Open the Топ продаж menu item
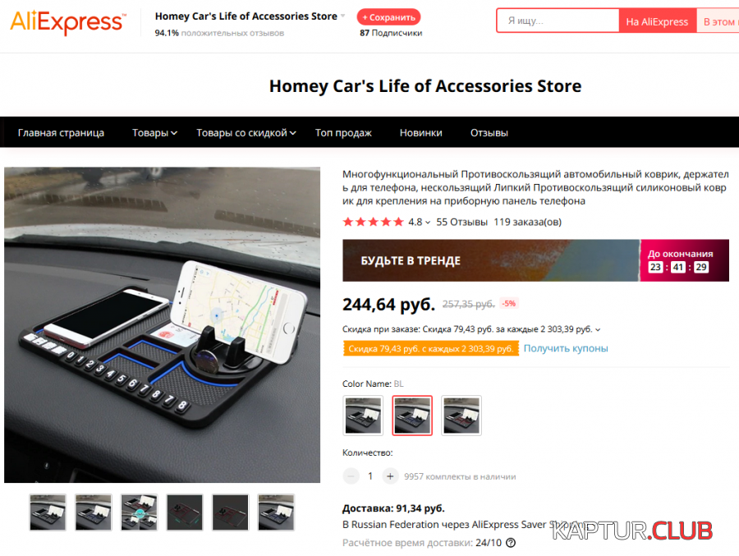The height and width of the screenshot is (556, 739). pos(343,133)
